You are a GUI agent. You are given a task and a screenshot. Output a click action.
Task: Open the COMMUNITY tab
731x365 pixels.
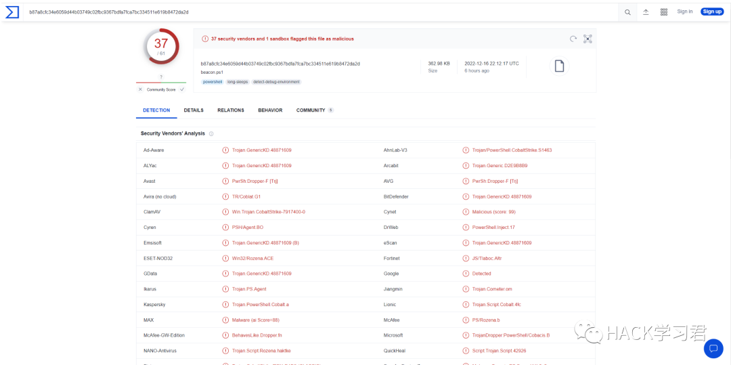(315, 110)
